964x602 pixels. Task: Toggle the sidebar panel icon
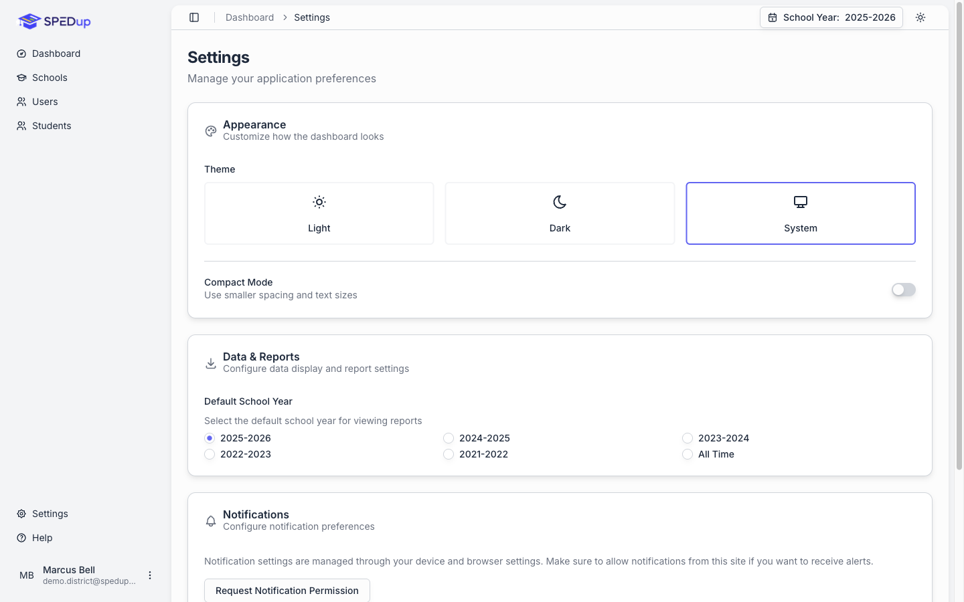(x=194, y=17)
